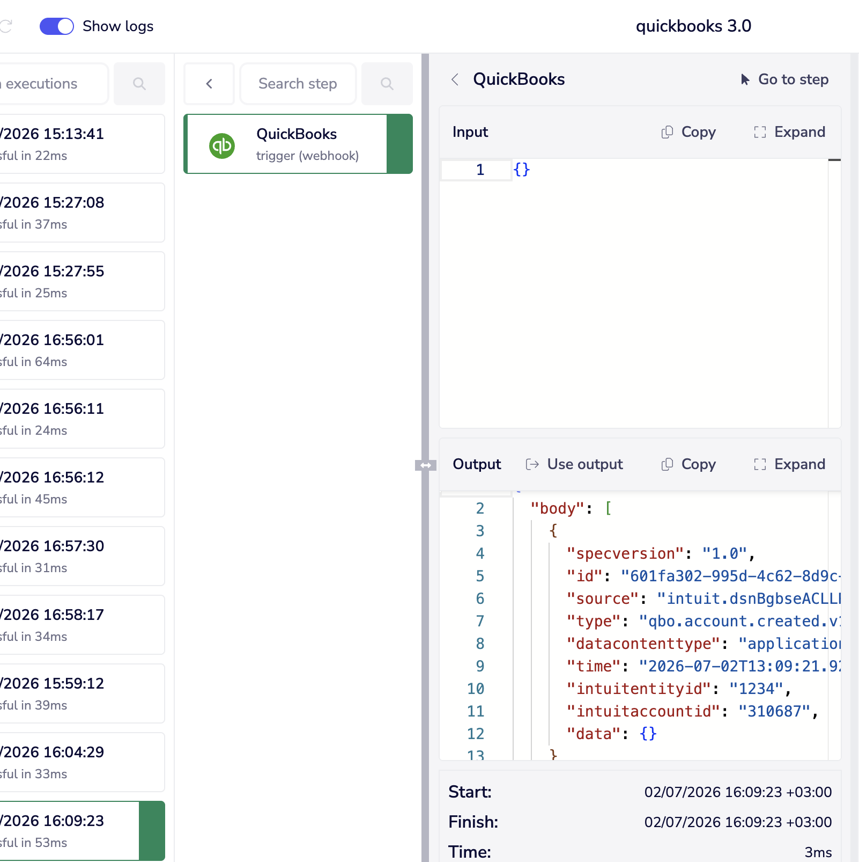Open execution at 16:58:17
859x862 pixels.
point(82,625)
